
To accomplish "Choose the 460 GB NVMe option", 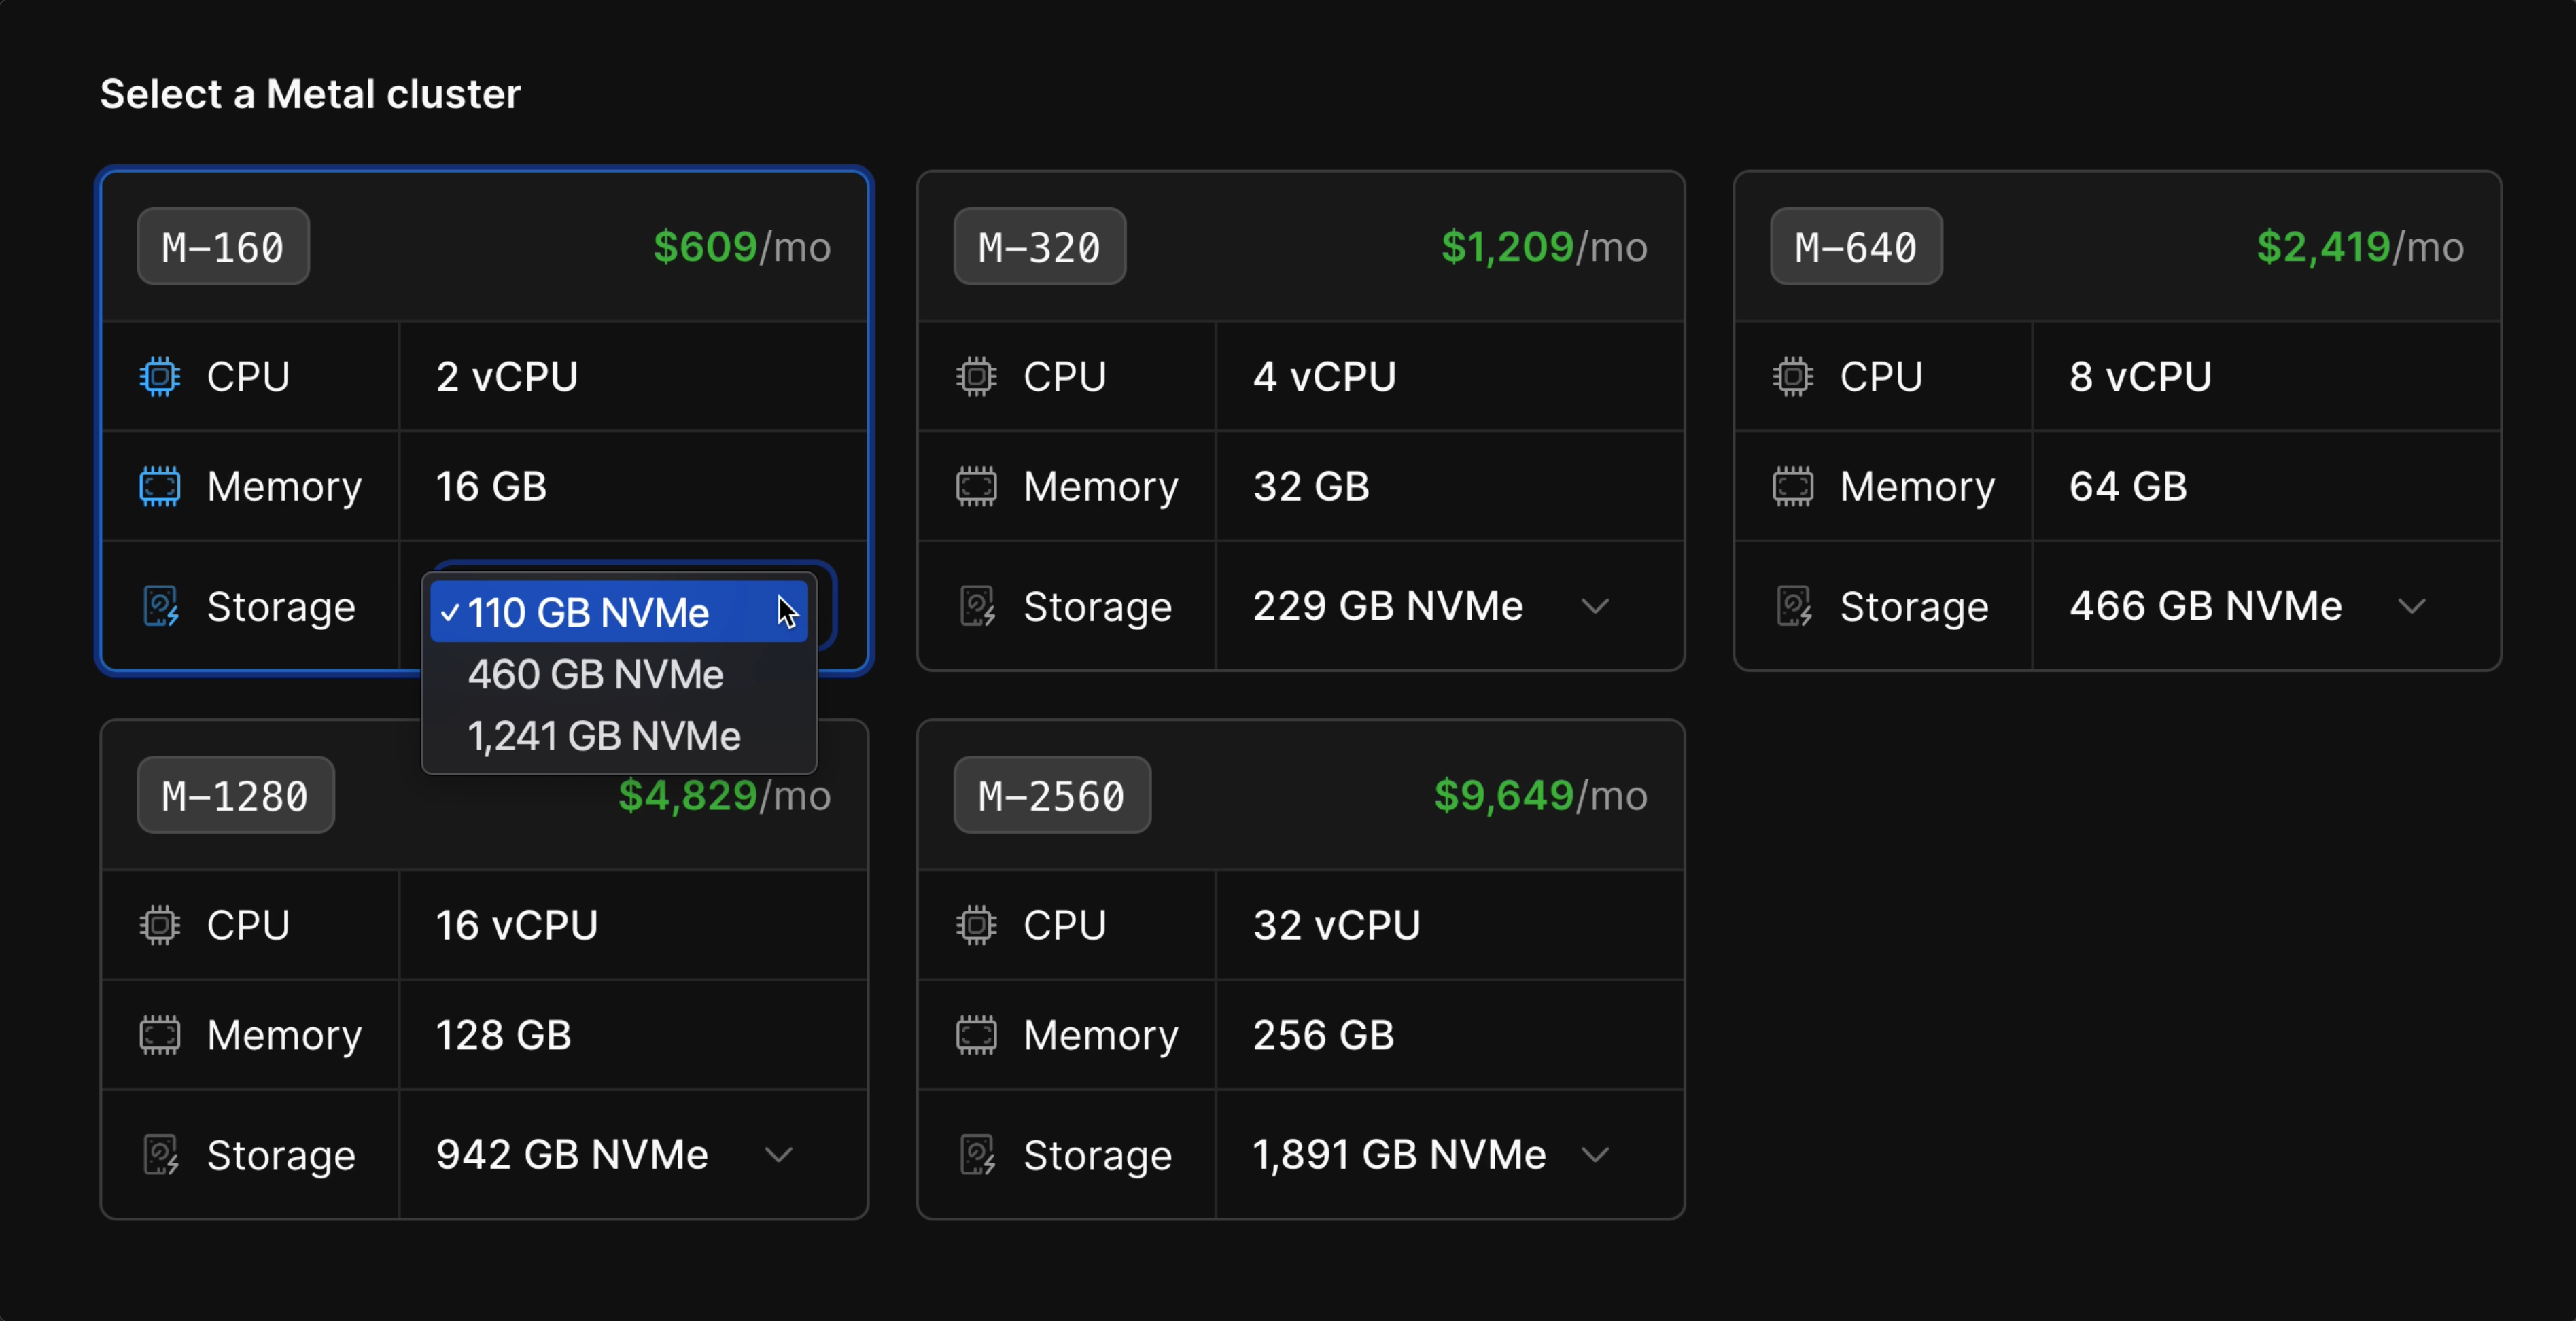I will click(595, 675).
